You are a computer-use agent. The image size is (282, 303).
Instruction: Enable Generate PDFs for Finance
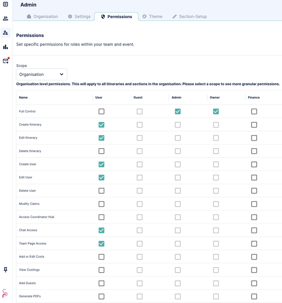[x=254, y=296]
